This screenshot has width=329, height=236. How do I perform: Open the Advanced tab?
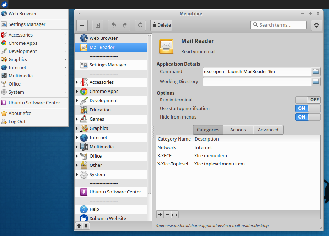coord(268,130)
